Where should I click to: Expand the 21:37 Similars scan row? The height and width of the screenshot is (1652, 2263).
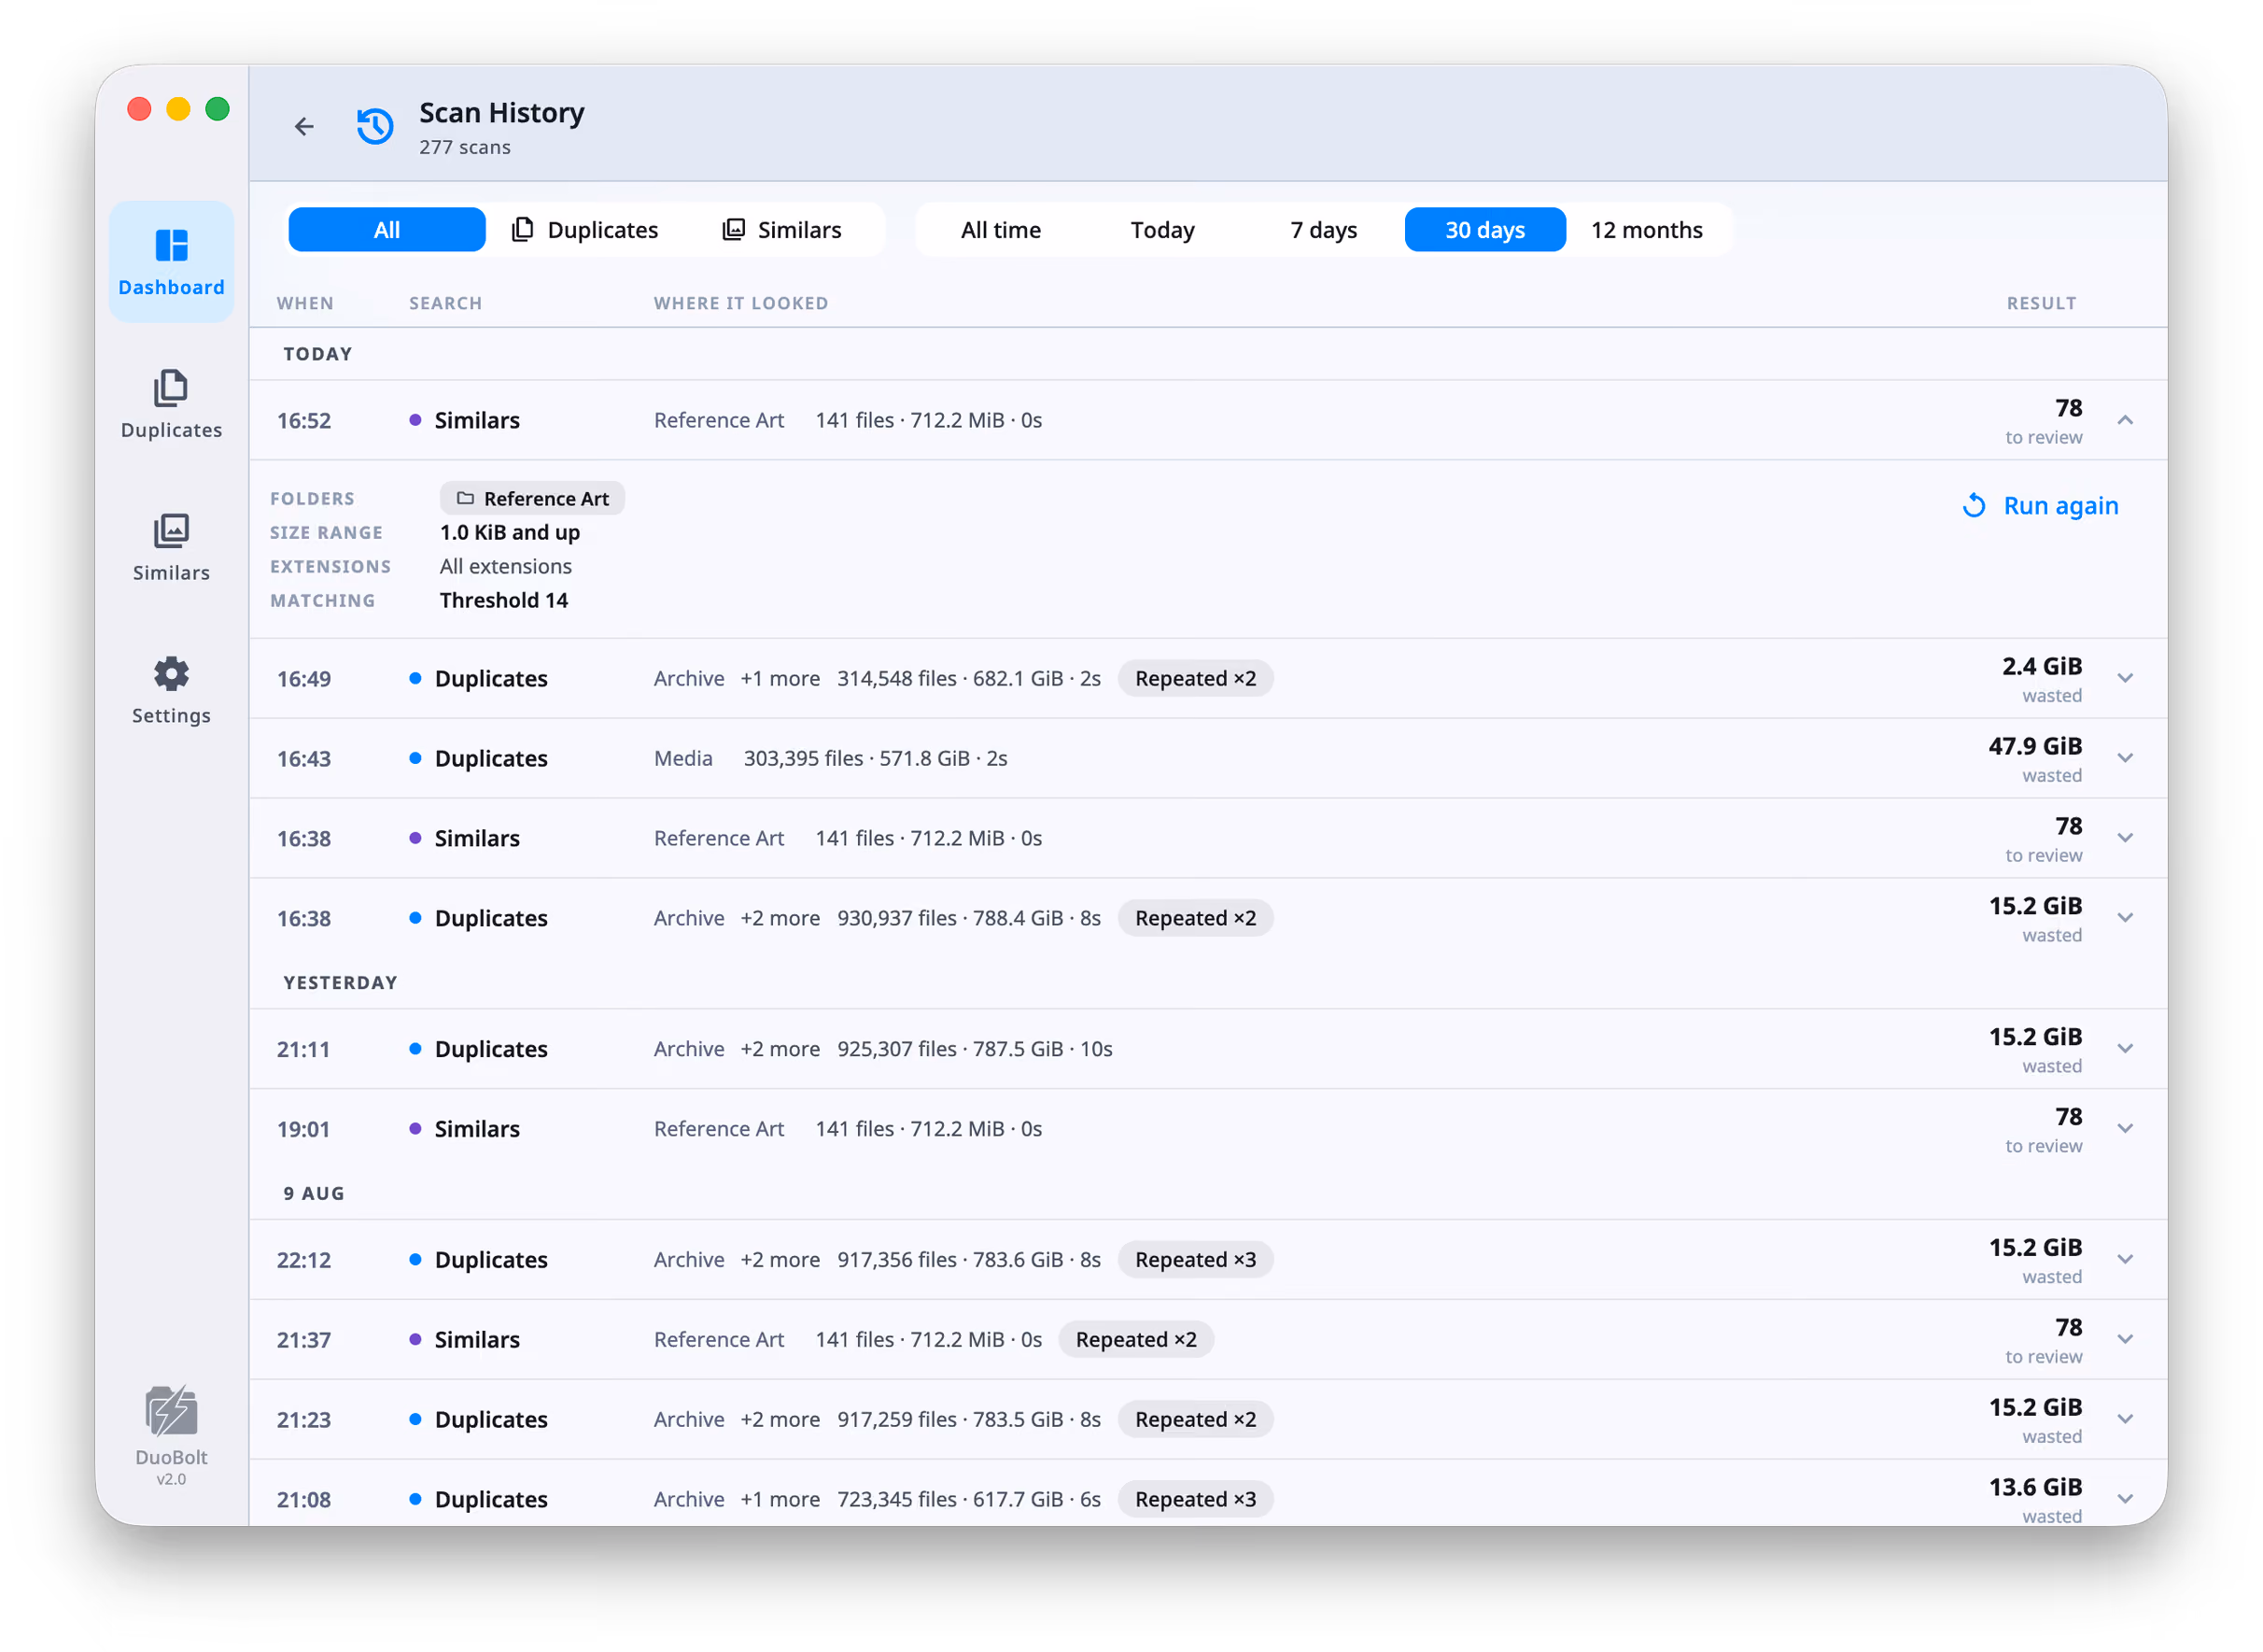pyautogui.click(x=2125, y=1341)
